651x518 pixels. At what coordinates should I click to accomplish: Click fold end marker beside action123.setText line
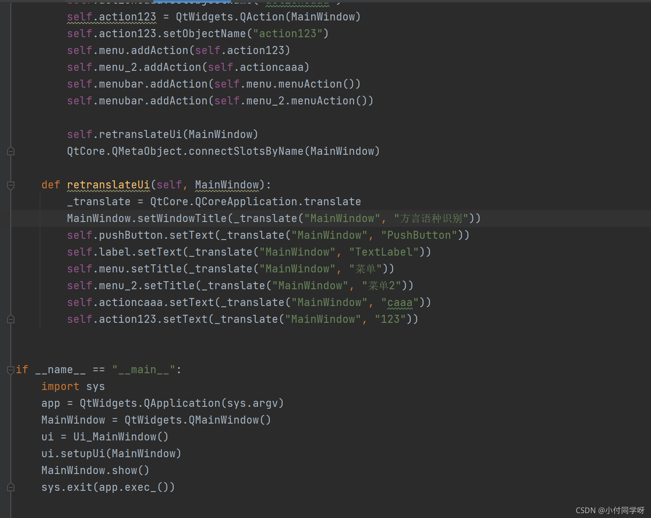11,319
